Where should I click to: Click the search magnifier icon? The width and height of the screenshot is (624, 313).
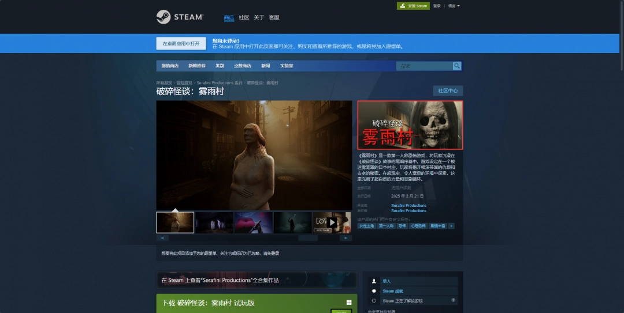[457, 66]
